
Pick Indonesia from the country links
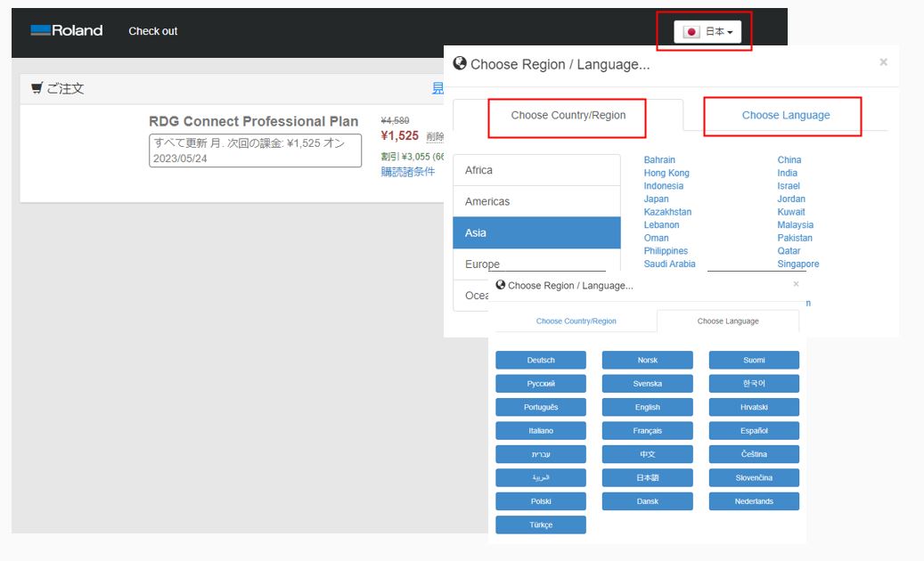pos(664,186)
